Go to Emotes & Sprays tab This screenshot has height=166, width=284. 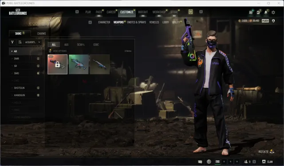point(137,22)
